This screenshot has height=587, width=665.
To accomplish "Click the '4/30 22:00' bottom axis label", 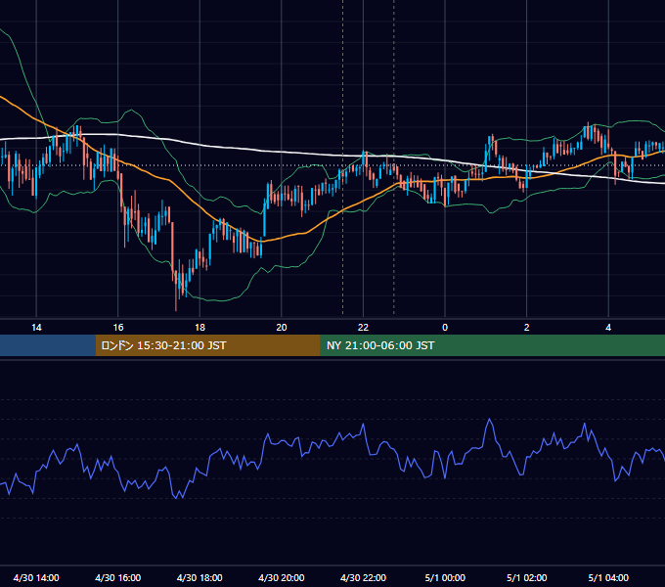I will (363, 577).
